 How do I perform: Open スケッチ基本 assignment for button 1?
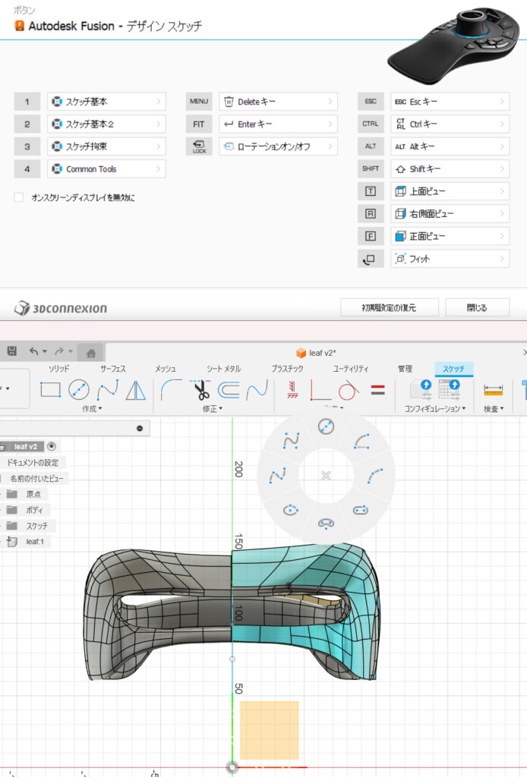106,102
